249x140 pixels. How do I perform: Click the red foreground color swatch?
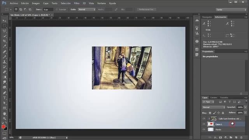click(x=4, y=126)
